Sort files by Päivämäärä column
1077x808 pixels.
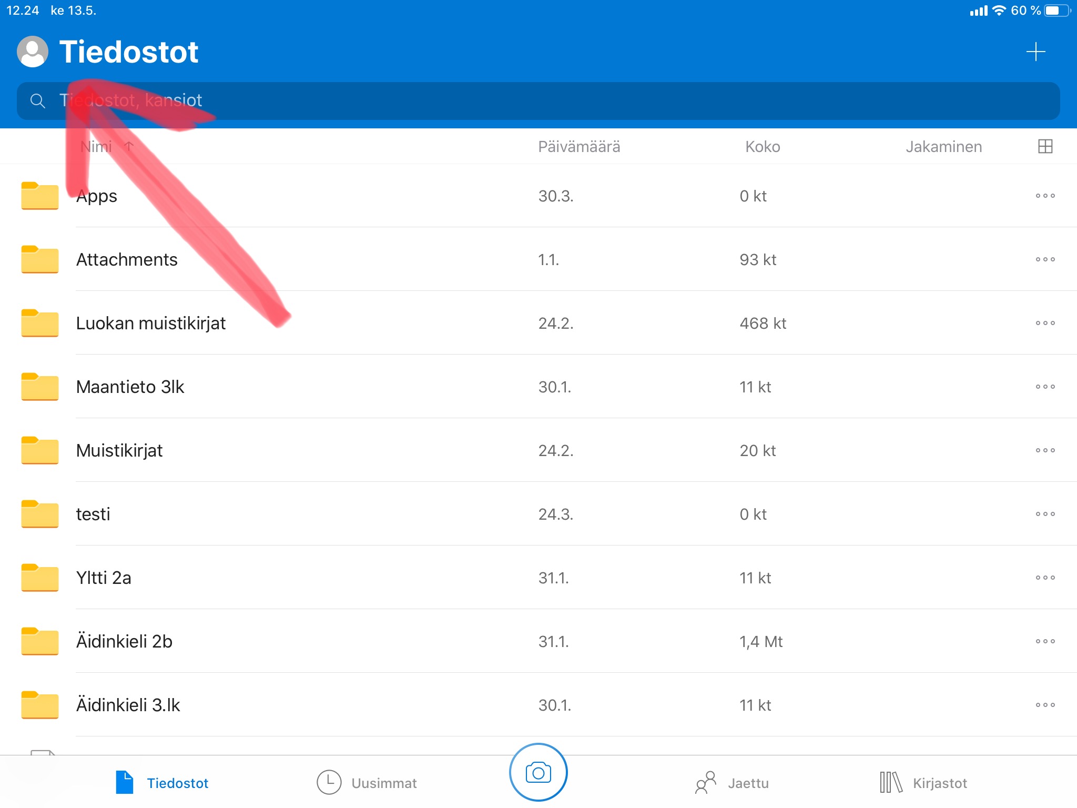(x=578, y=147)
